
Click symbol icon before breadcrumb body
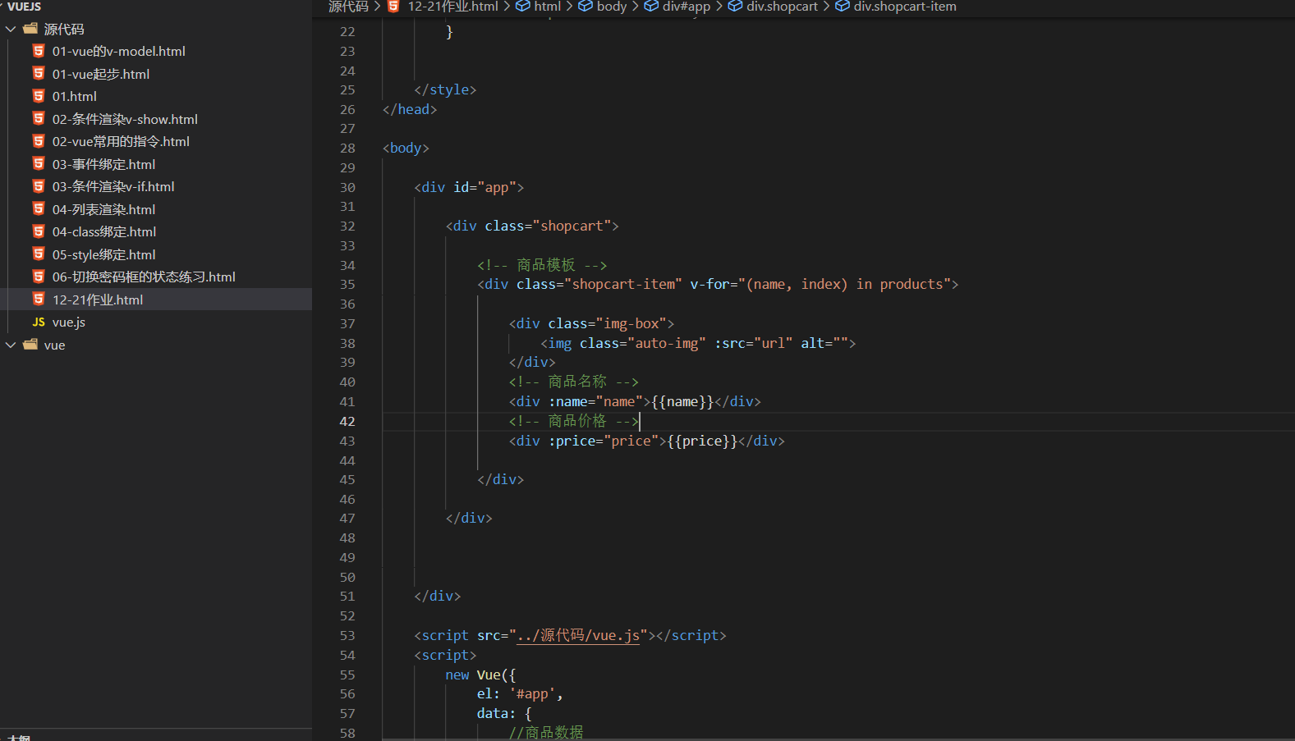point(585,6)
